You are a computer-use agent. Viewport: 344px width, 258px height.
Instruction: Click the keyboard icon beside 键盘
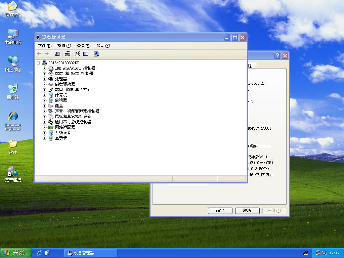point(51,106)
